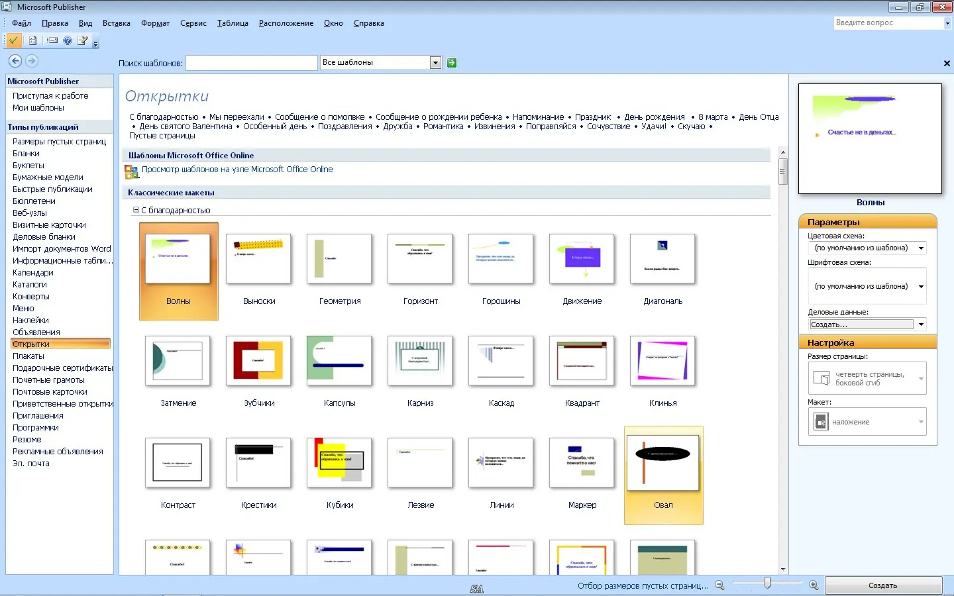Open the Формат menu

[155, 23]
